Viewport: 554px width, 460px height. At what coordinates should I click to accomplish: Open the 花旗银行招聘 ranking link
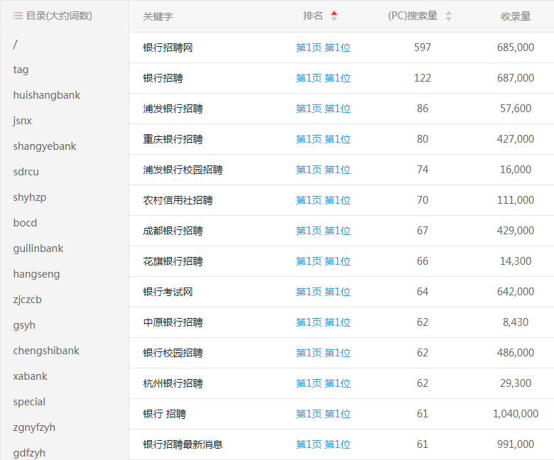pyautogui.click(x=323, y=261)
